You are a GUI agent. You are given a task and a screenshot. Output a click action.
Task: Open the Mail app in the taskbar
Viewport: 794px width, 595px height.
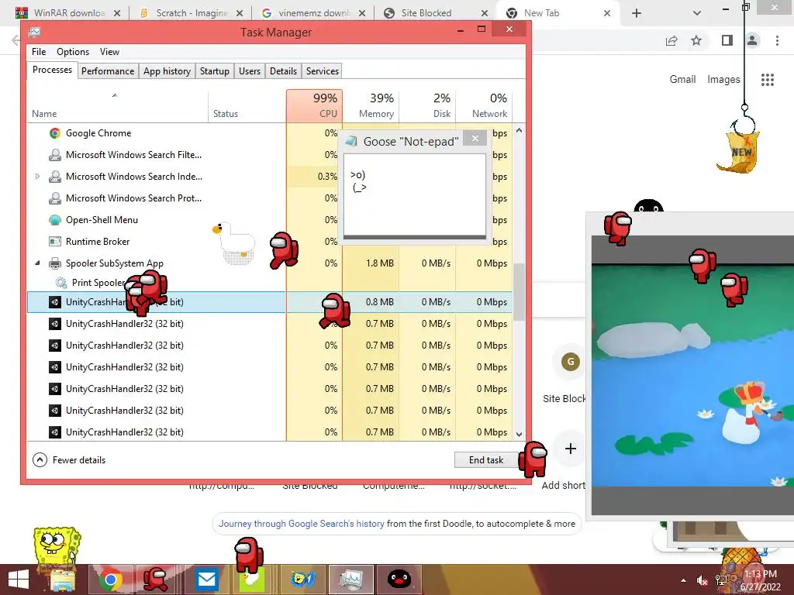tap(207, 580)
